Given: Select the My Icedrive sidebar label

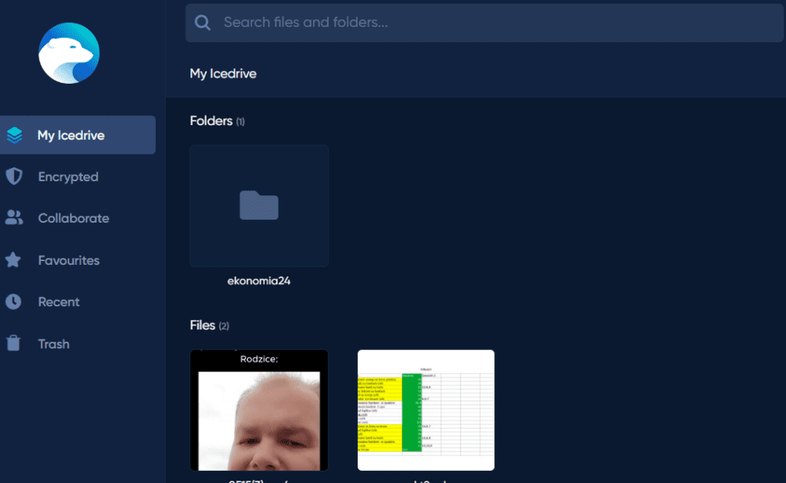Looking at the screenshot, I should [71, 135].
